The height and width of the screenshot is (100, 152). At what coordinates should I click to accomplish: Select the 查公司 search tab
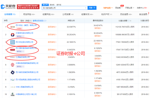(x=45, y=5)
